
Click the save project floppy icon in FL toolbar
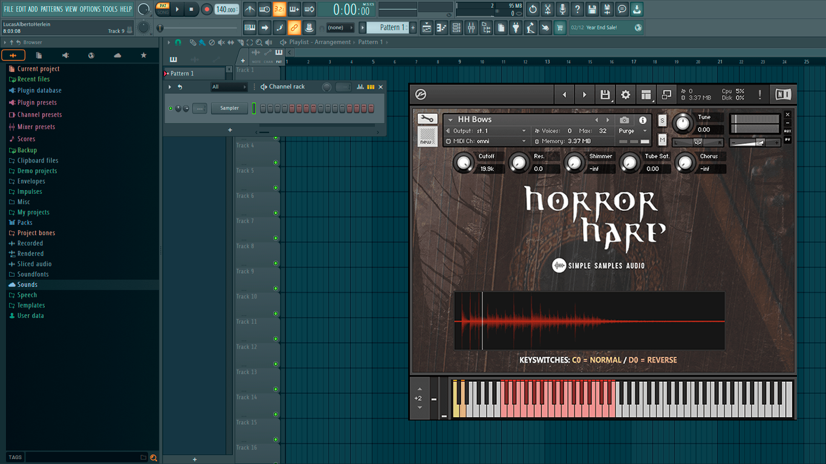pos(592,9)
